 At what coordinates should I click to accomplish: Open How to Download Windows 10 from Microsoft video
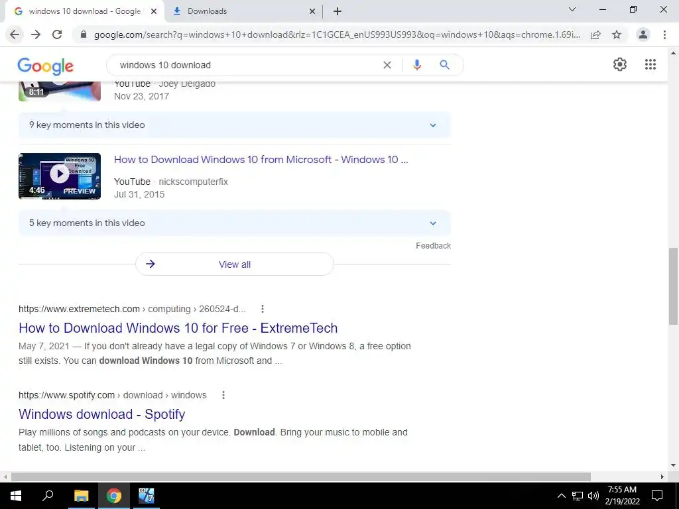click(261, 160)
